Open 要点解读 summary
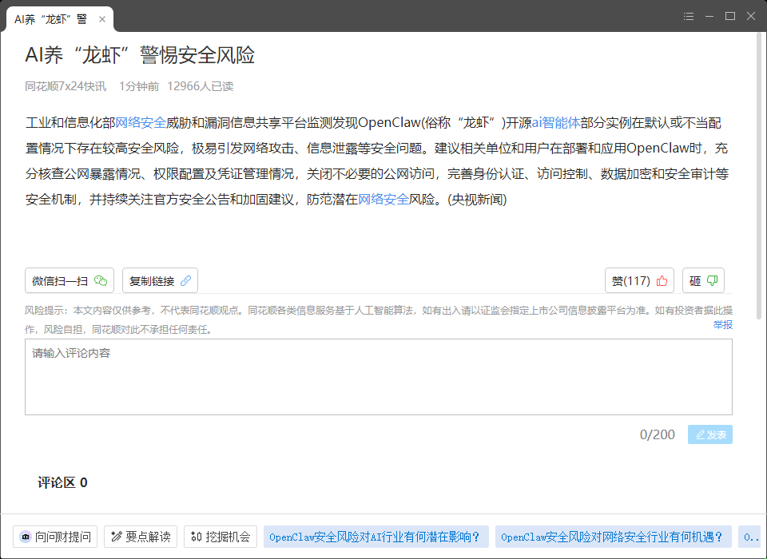This screenshot has height=559, width=767. pos(141,537)
